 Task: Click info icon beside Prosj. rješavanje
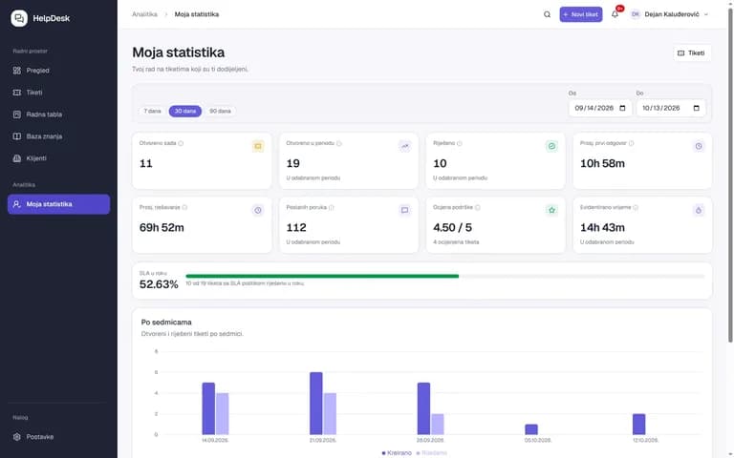(x=184, y=207)
